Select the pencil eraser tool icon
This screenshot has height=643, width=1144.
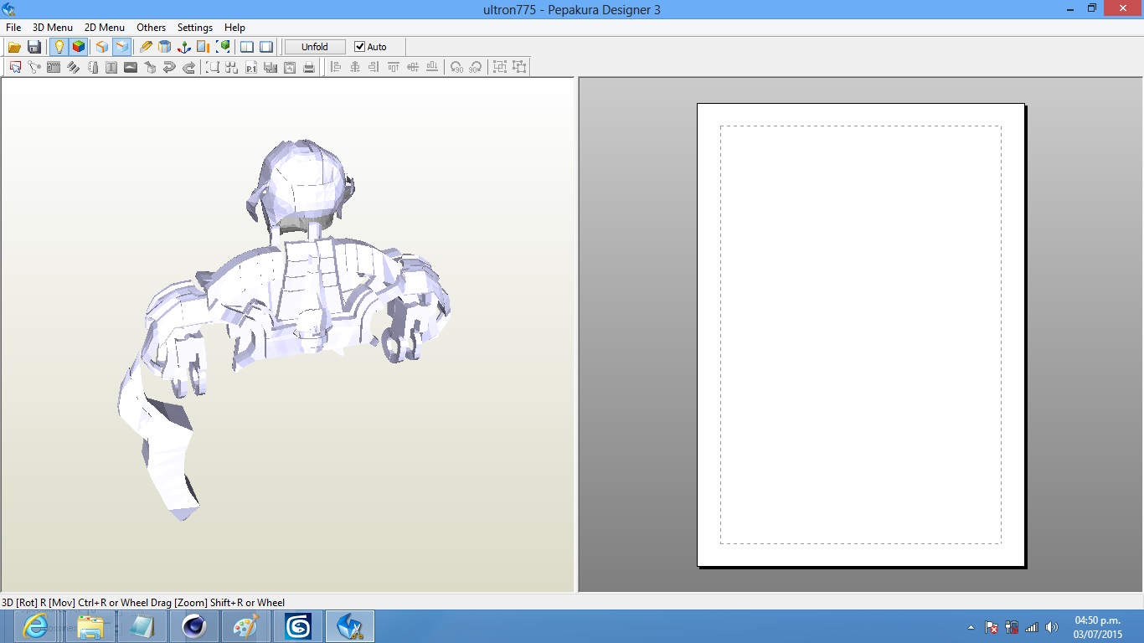coord(146,47)
